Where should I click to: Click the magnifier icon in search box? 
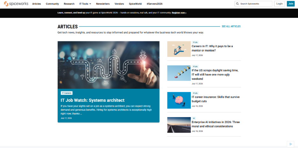point(238,4)
